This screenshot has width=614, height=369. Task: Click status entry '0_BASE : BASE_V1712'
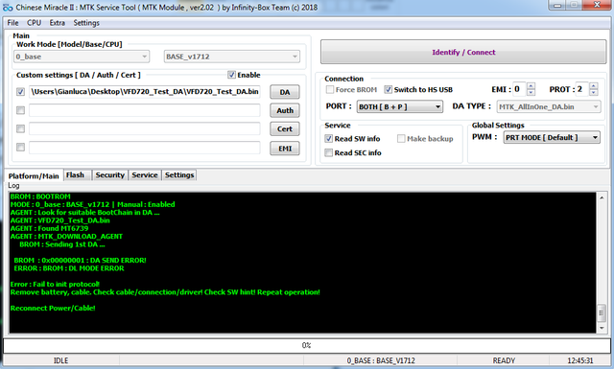[381, 360]
